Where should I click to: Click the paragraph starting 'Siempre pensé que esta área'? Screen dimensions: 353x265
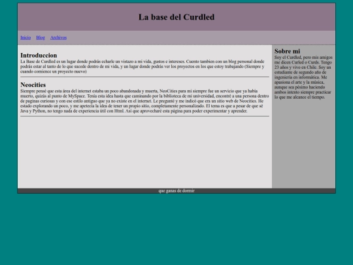pos(144,101)
